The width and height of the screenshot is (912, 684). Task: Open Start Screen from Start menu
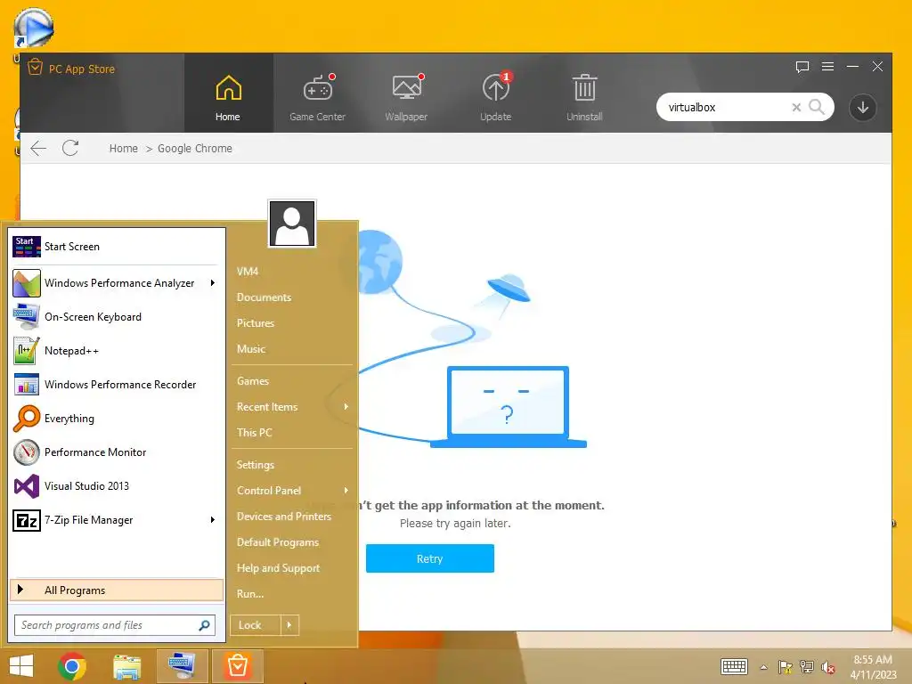[117, 247]
